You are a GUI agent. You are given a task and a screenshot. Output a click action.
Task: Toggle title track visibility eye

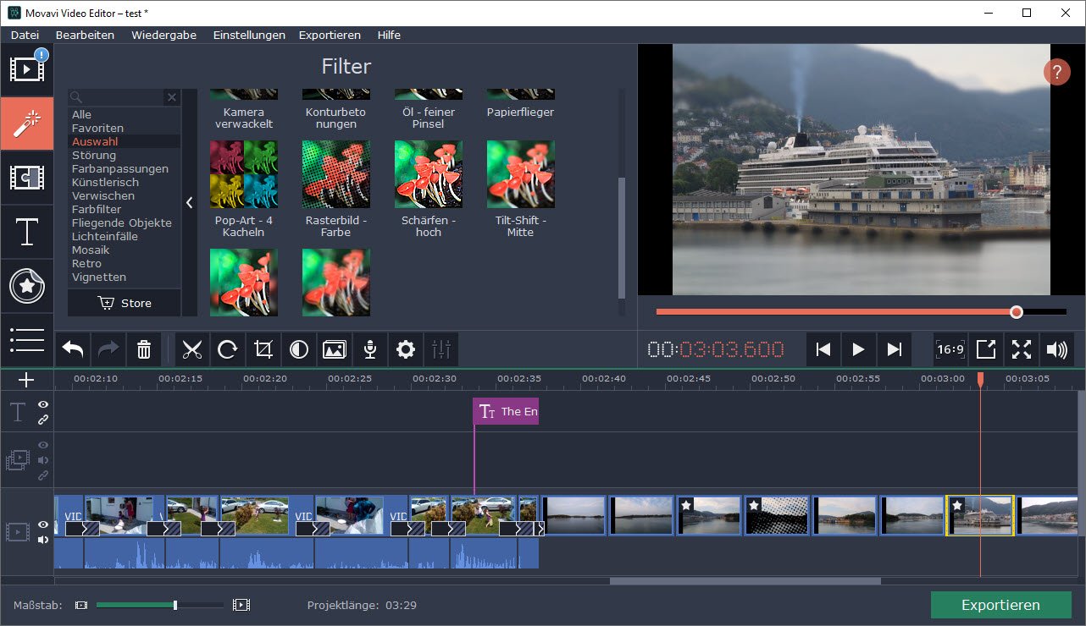(x=43, y=405)
